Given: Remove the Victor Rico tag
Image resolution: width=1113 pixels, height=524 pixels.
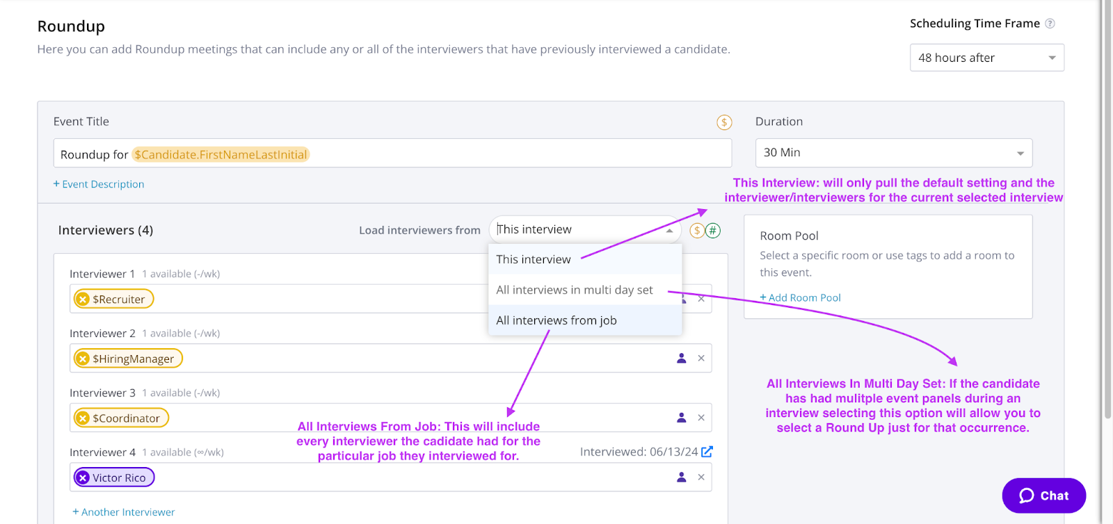Looking at the screenshot, I should point(83,477).
